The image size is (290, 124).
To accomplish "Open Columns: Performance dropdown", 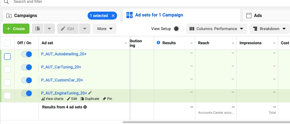I will click(x=216, y=29).
